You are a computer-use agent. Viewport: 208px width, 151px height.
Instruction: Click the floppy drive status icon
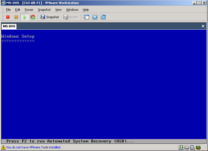tap(181, 147)
